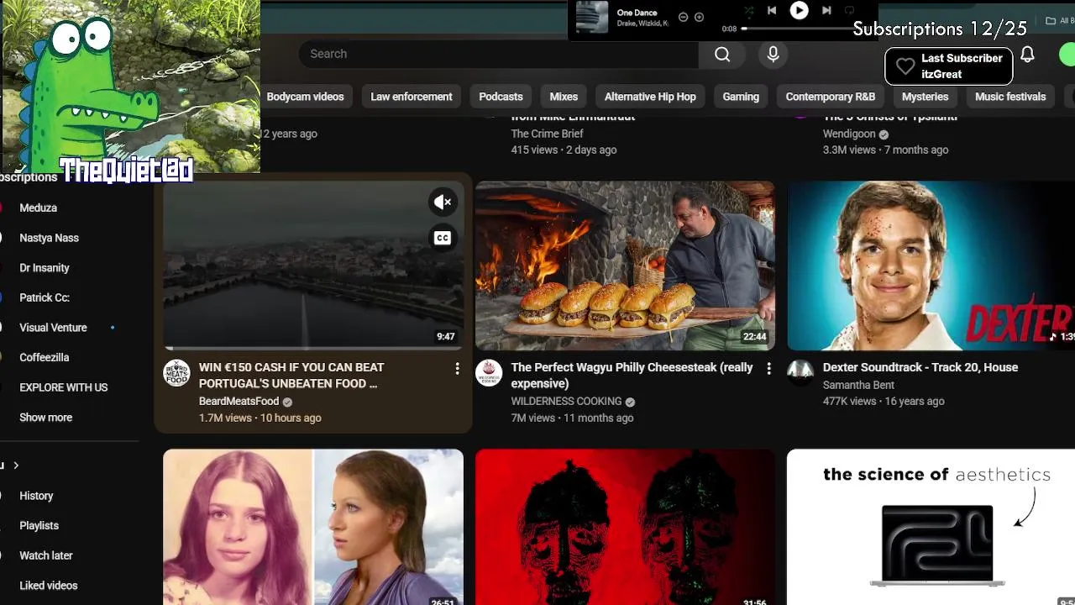
Task: Click the magnifier search button
Action: [x=722, y=54]
